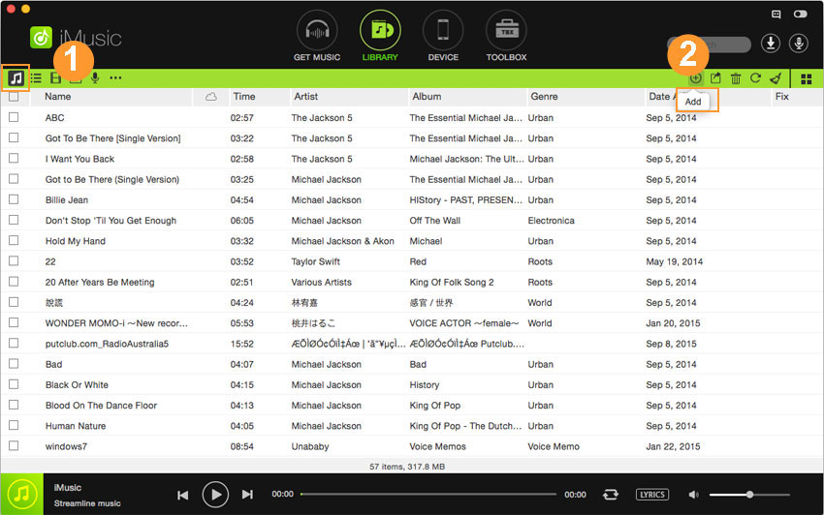Show the playlist list view icon

(36, 78)
